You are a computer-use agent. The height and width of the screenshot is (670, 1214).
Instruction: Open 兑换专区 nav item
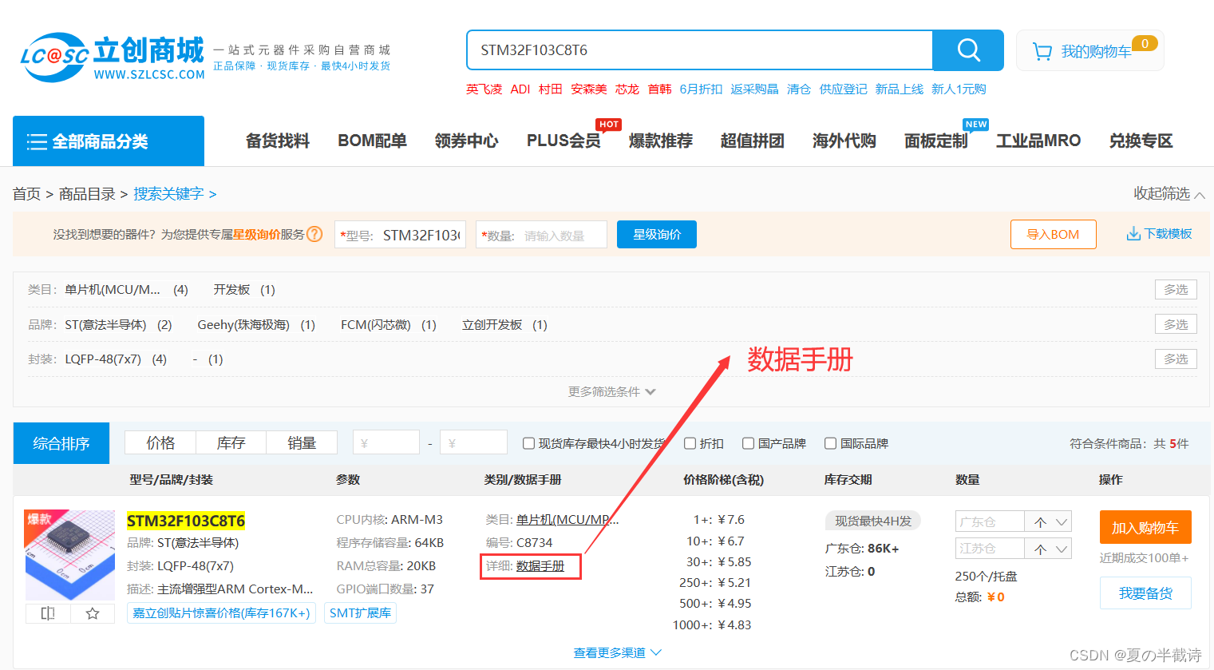coord(1141,141)
